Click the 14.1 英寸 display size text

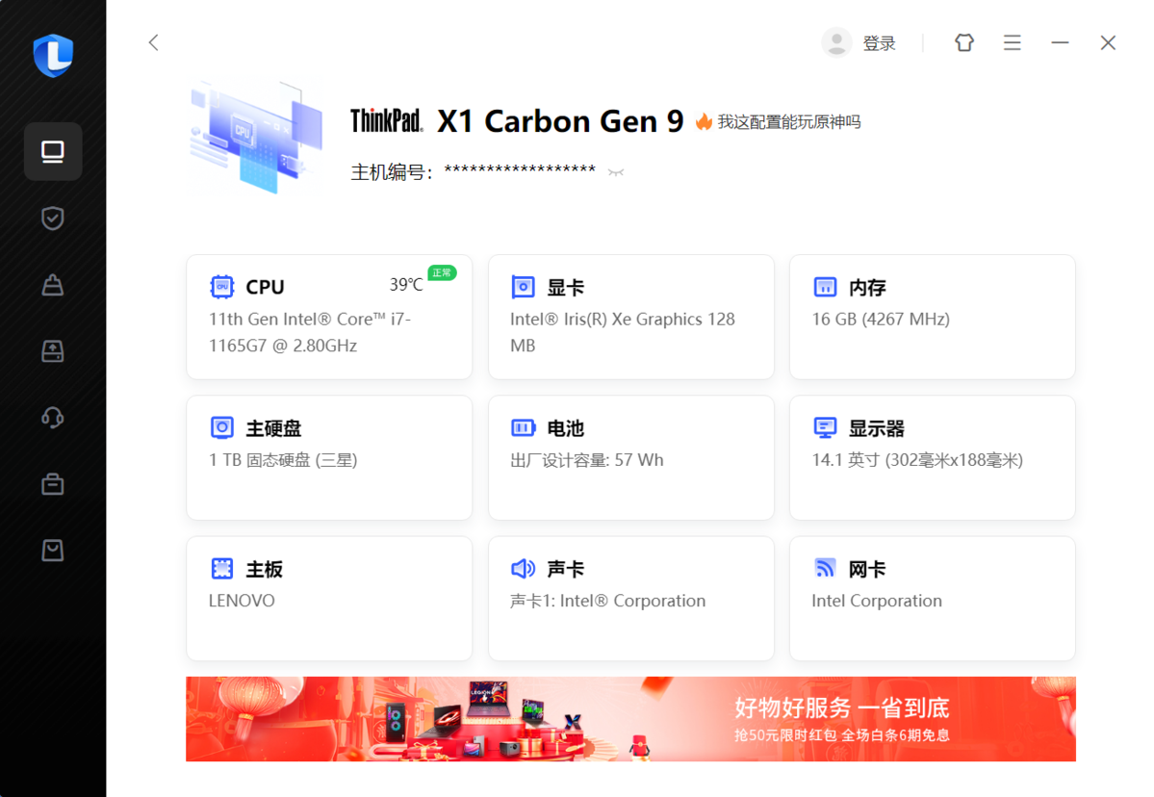coord(917,460)
